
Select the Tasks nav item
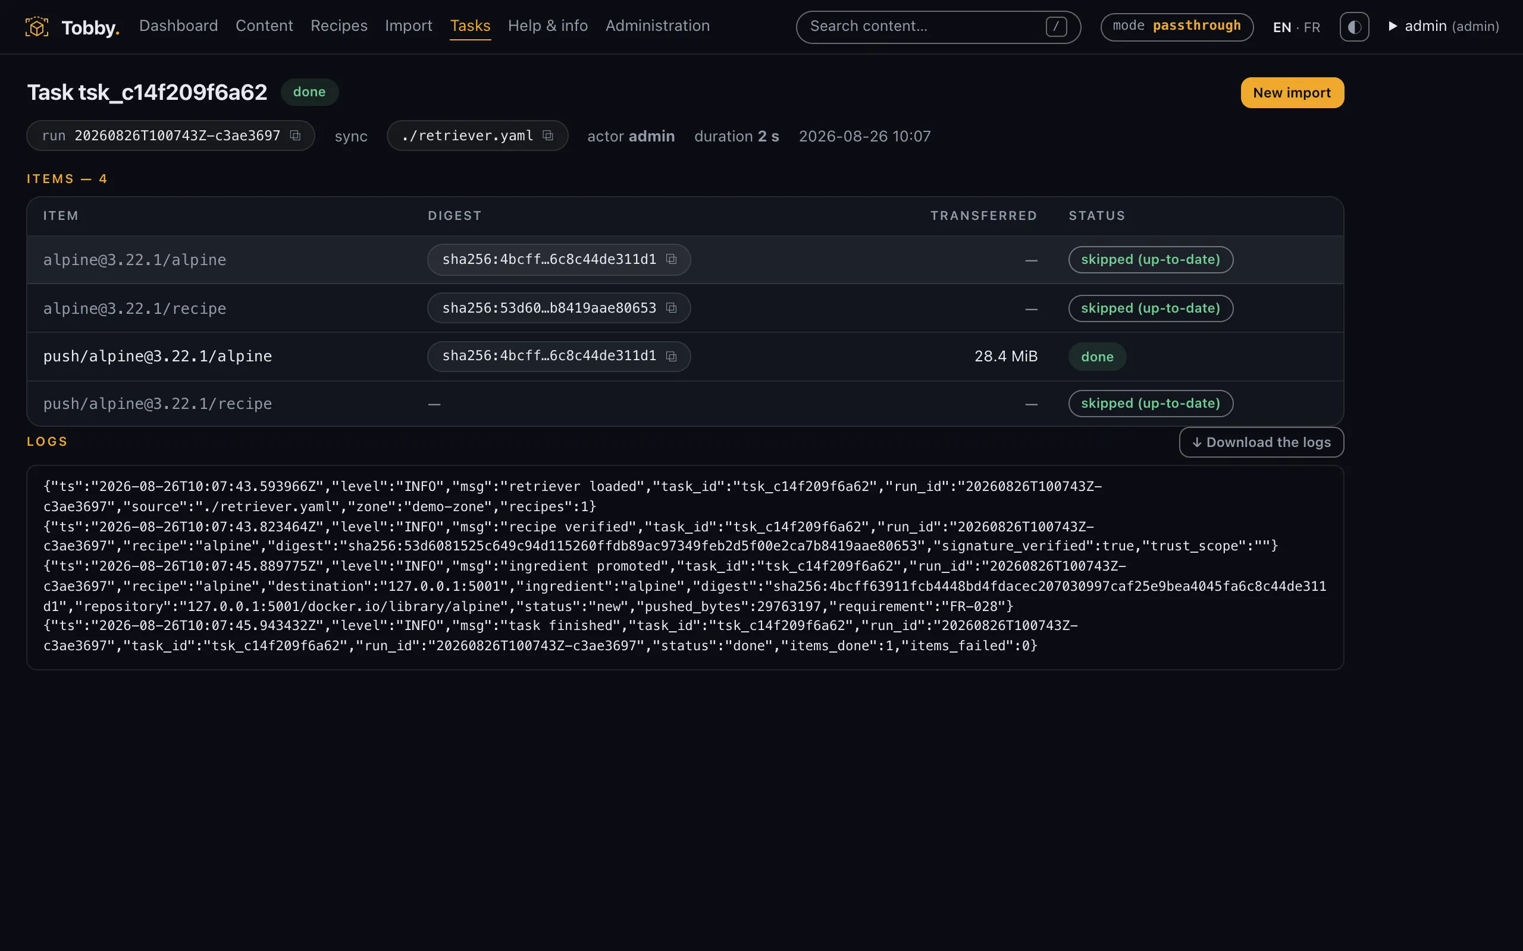(x=470, y=26)
